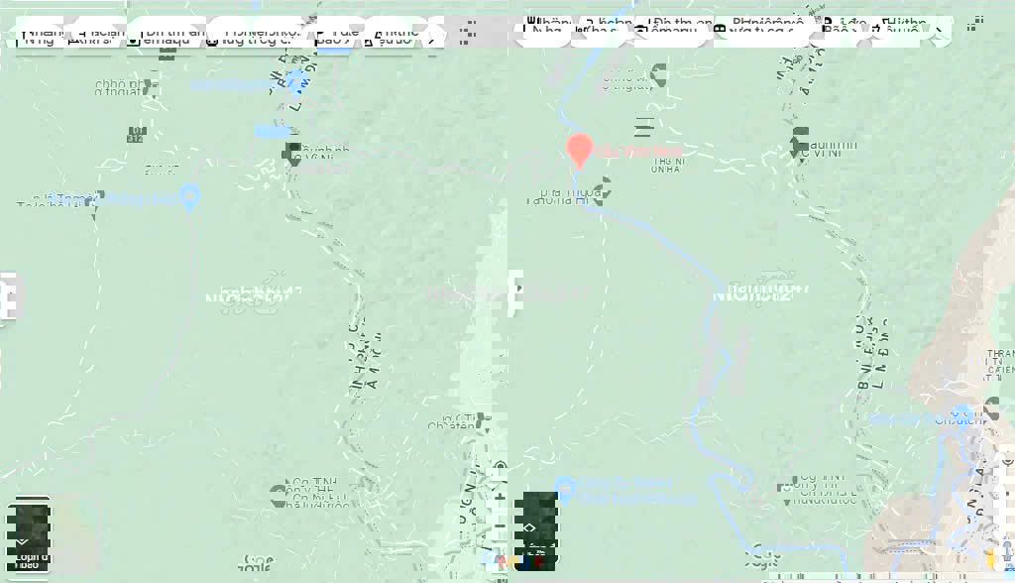
Task: Select the first category chip on the left map
Action: click(x=38, y=34)
